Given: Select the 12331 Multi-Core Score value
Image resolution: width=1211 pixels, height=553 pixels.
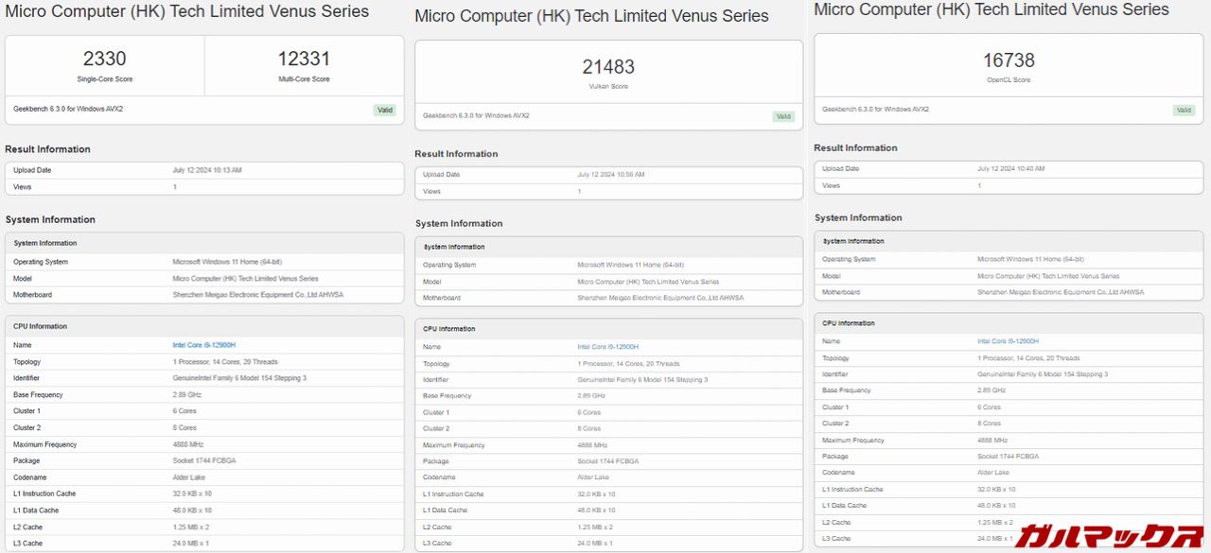Looking at the screenshot, I should tap(304, 59).
